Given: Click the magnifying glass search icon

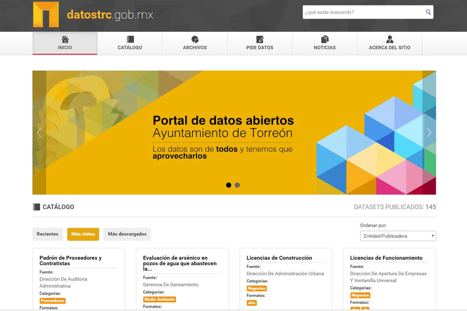Looking at the screenshot, I should click(x=428, y=12).
